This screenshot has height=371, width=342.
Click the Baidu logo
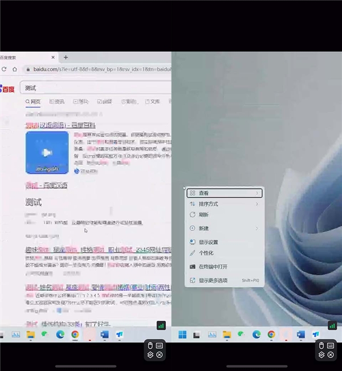point(7,89)
